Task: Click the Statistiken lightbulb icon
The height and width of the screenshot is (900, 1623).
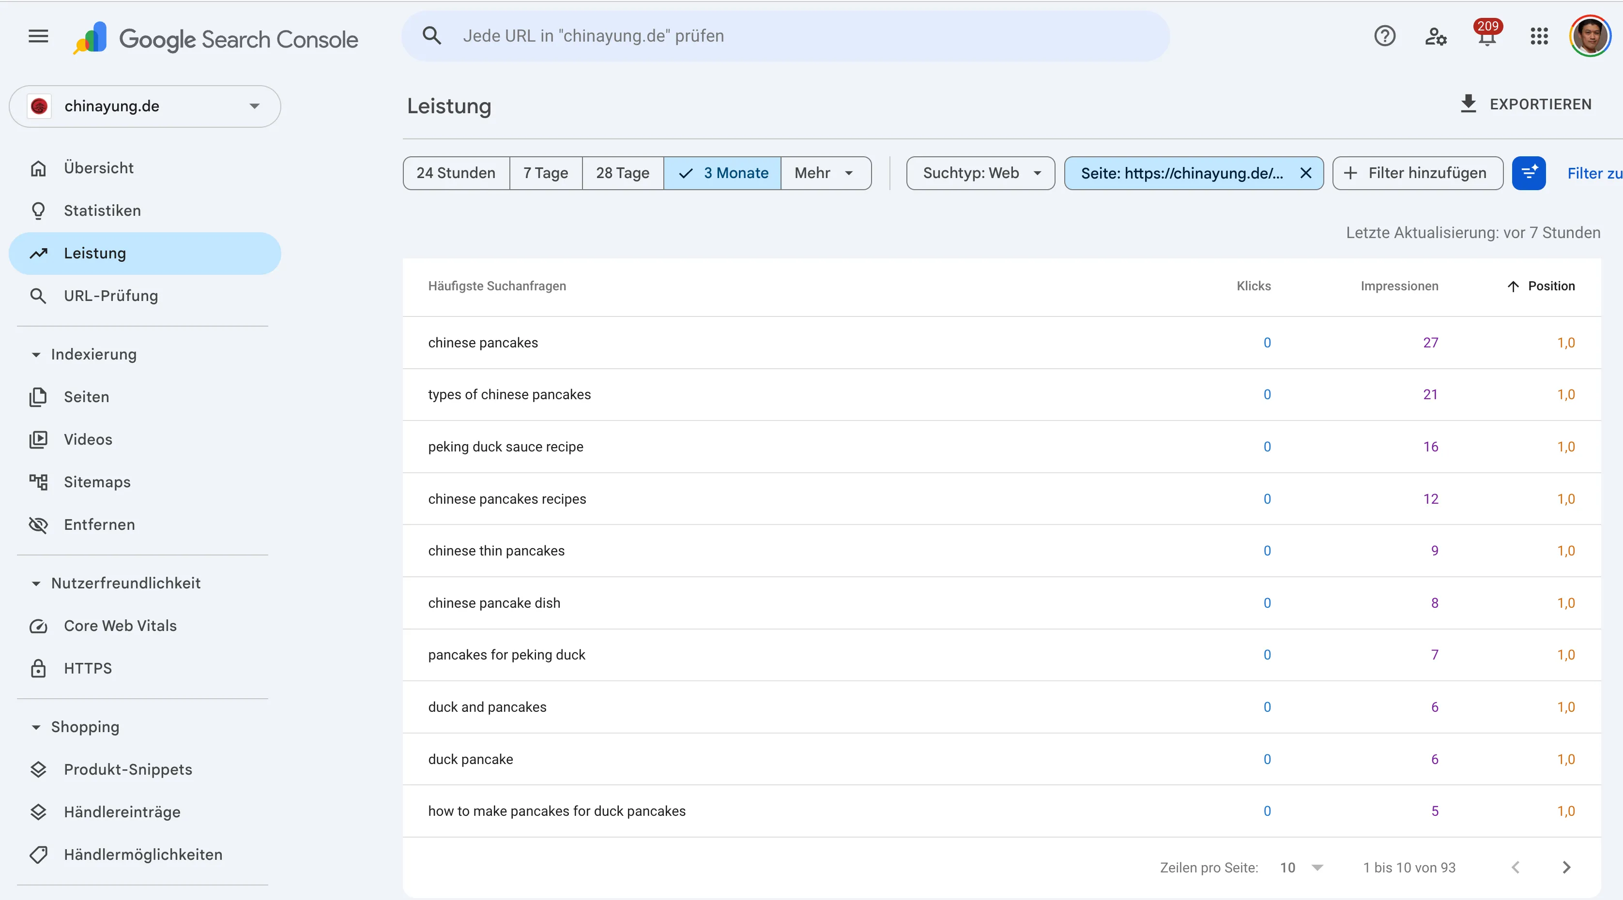Action: coord(38,211)
